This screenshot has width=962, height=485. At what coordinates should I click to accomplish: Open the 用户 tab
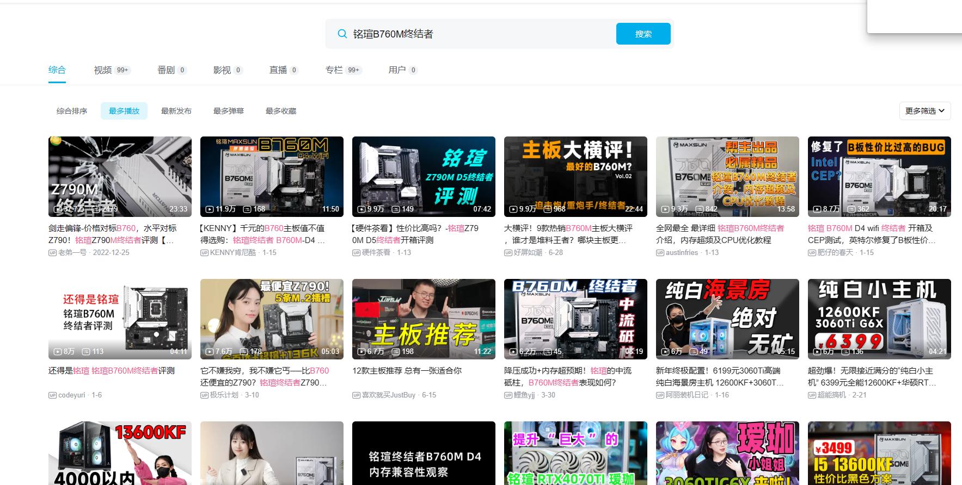tap(403, 70)
